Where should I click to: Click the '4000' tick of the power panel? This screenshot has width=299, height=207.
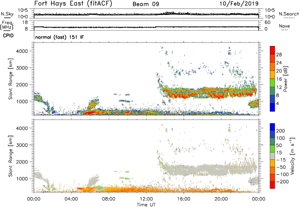[22, 51]
